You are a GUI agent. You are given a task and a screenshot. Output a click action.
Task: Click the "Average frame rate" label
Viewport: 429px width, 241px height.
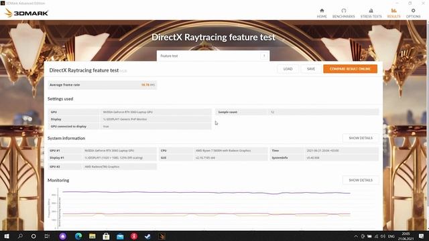[64, 85]
